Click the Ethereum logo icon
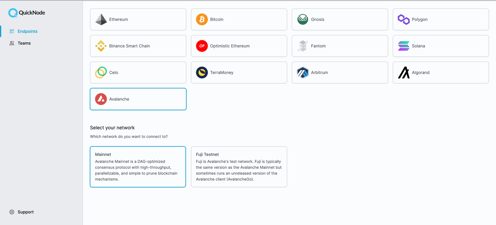 pos(100,19)
